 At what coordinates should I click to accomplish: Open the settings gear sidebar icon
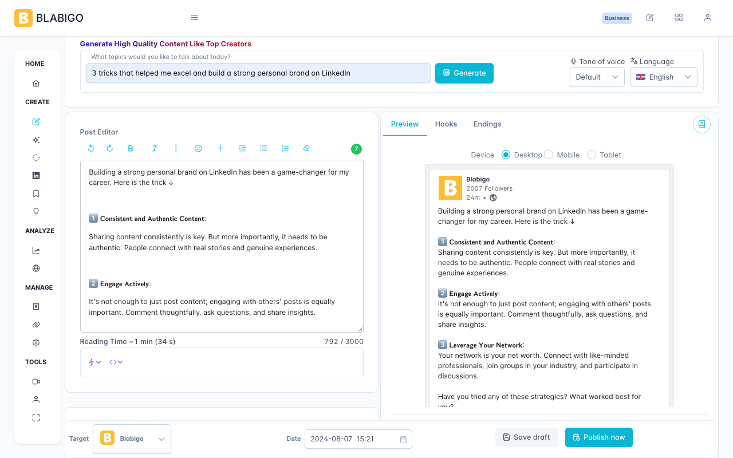pyautogui.click(x=36, y=343)
